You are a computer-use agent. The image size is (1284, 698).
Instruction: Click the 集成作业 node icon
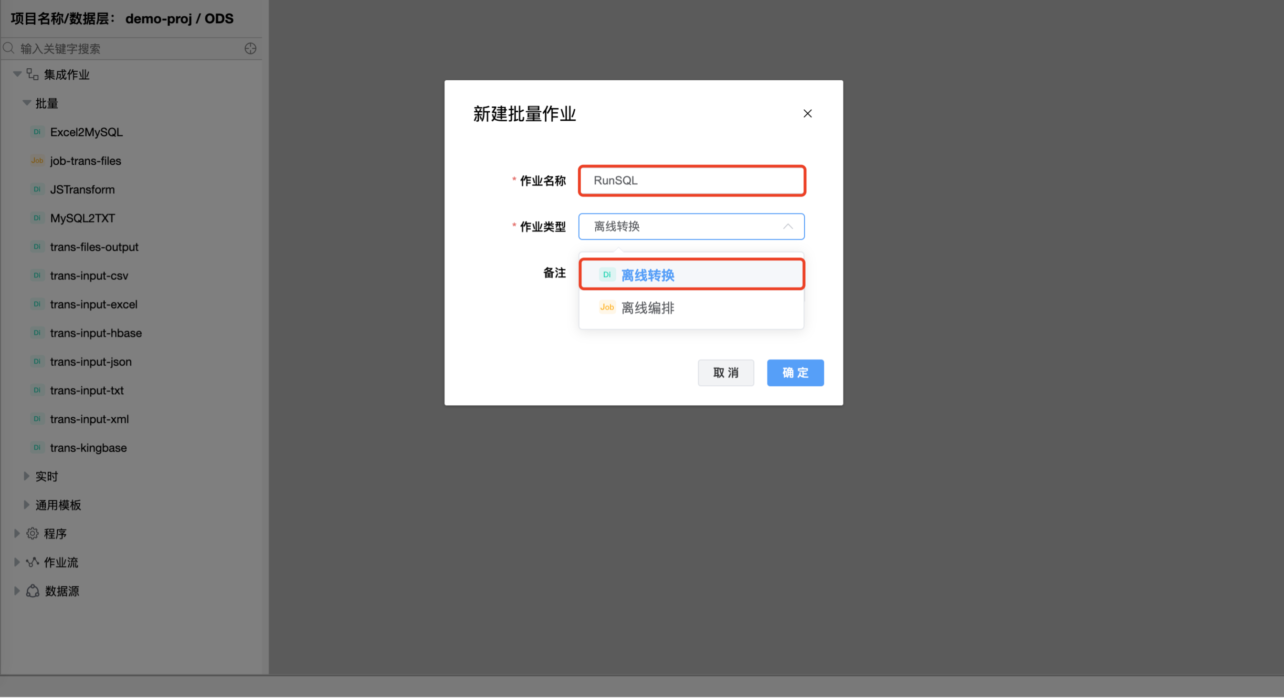pos(32,74)
